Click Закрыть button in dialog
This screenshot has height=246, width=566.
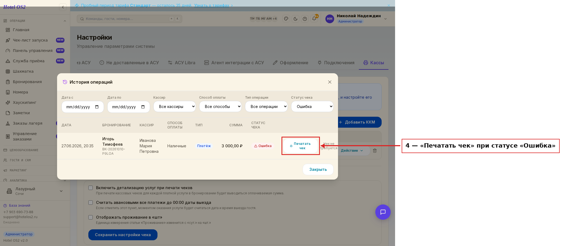point(318,169)
